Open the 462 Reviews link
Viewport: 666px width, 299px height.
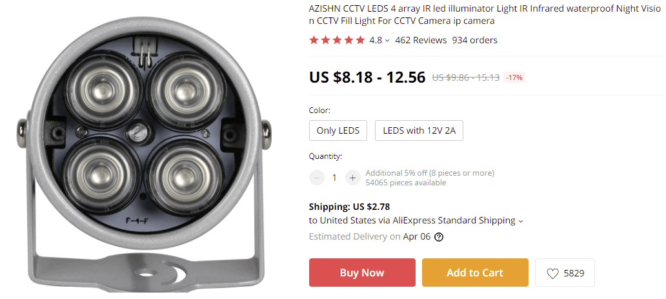click(x=421, y=40)
